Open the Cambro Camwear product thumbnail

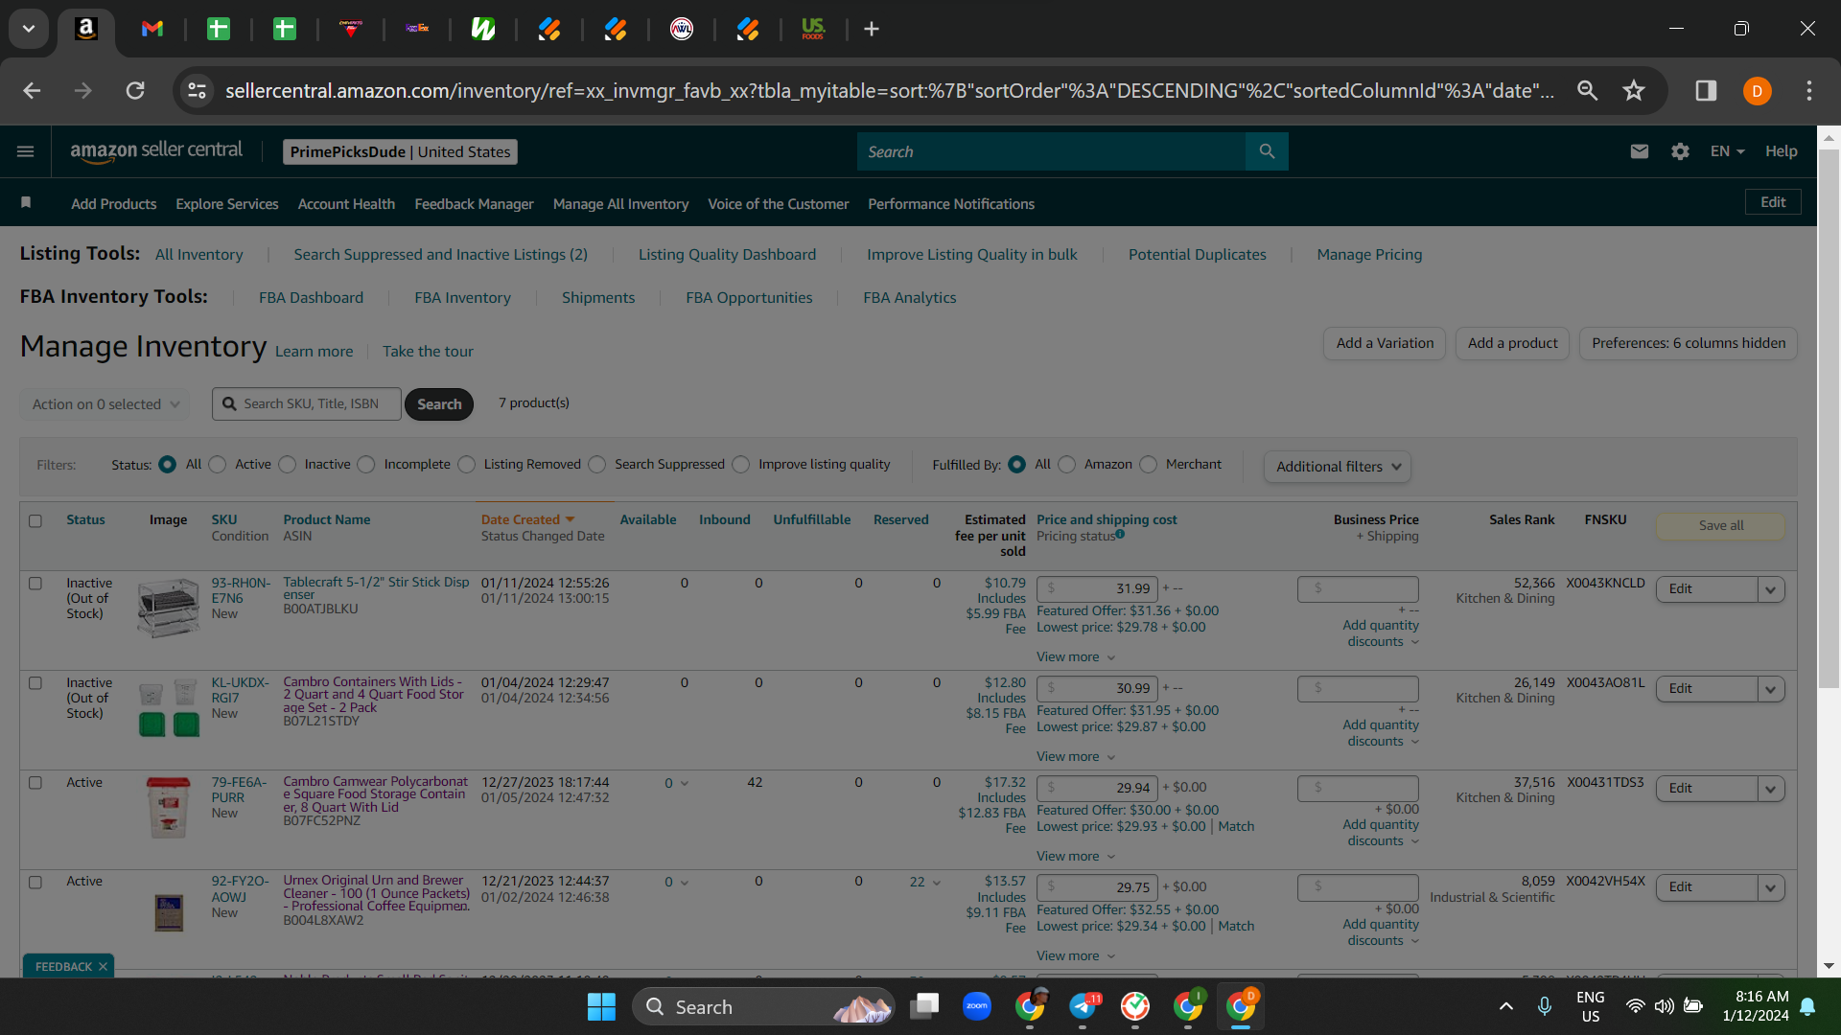click(x=168, y=807)
